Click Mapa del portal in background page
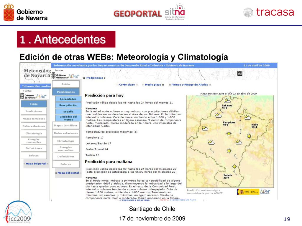Image resolution: width=302 pixels, height=226 pixels. [x=36, y=164]
